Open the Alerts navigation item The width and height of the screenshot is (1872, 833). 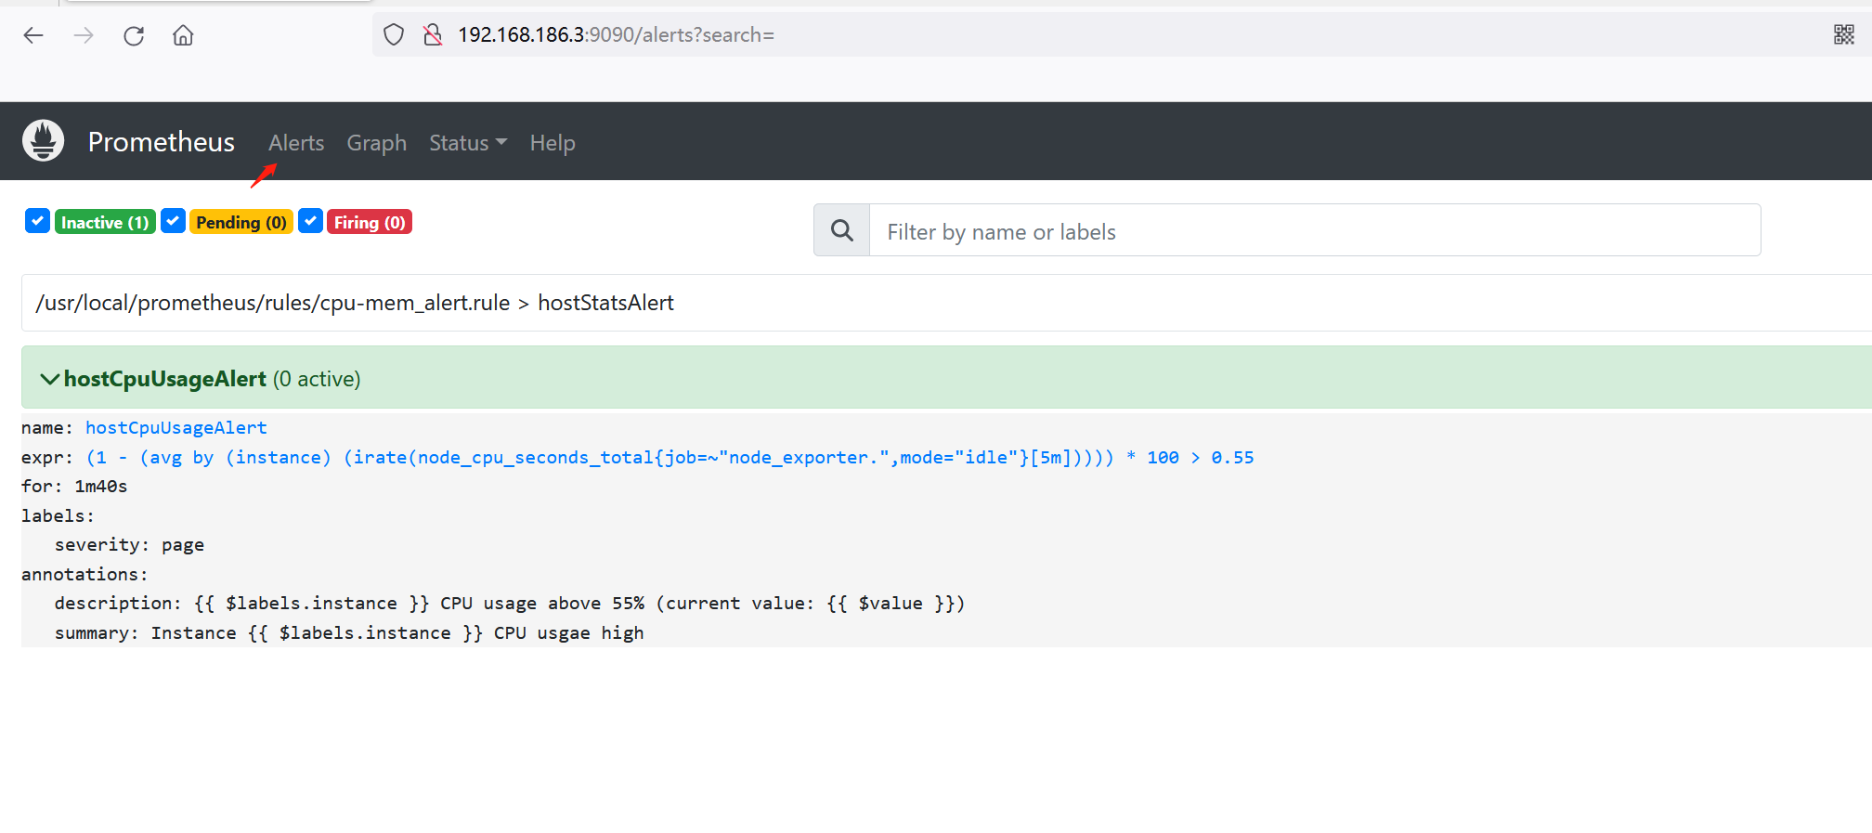click(296, 143)
